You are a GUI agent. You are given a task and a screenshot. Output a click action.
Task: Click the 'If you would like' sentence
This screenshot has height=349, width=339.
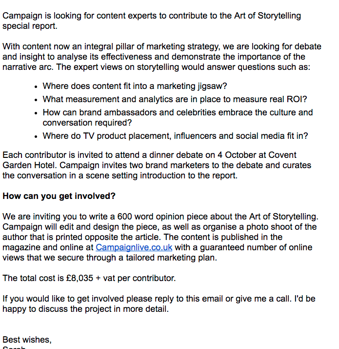(x=159, y=299)
